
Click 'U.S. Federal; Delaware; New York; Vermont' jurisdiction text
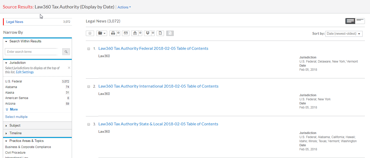[x=328, y=62]
